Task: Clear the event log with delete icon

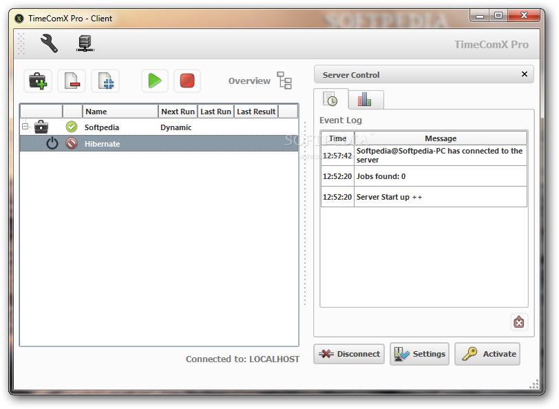Action: point(518,322)
